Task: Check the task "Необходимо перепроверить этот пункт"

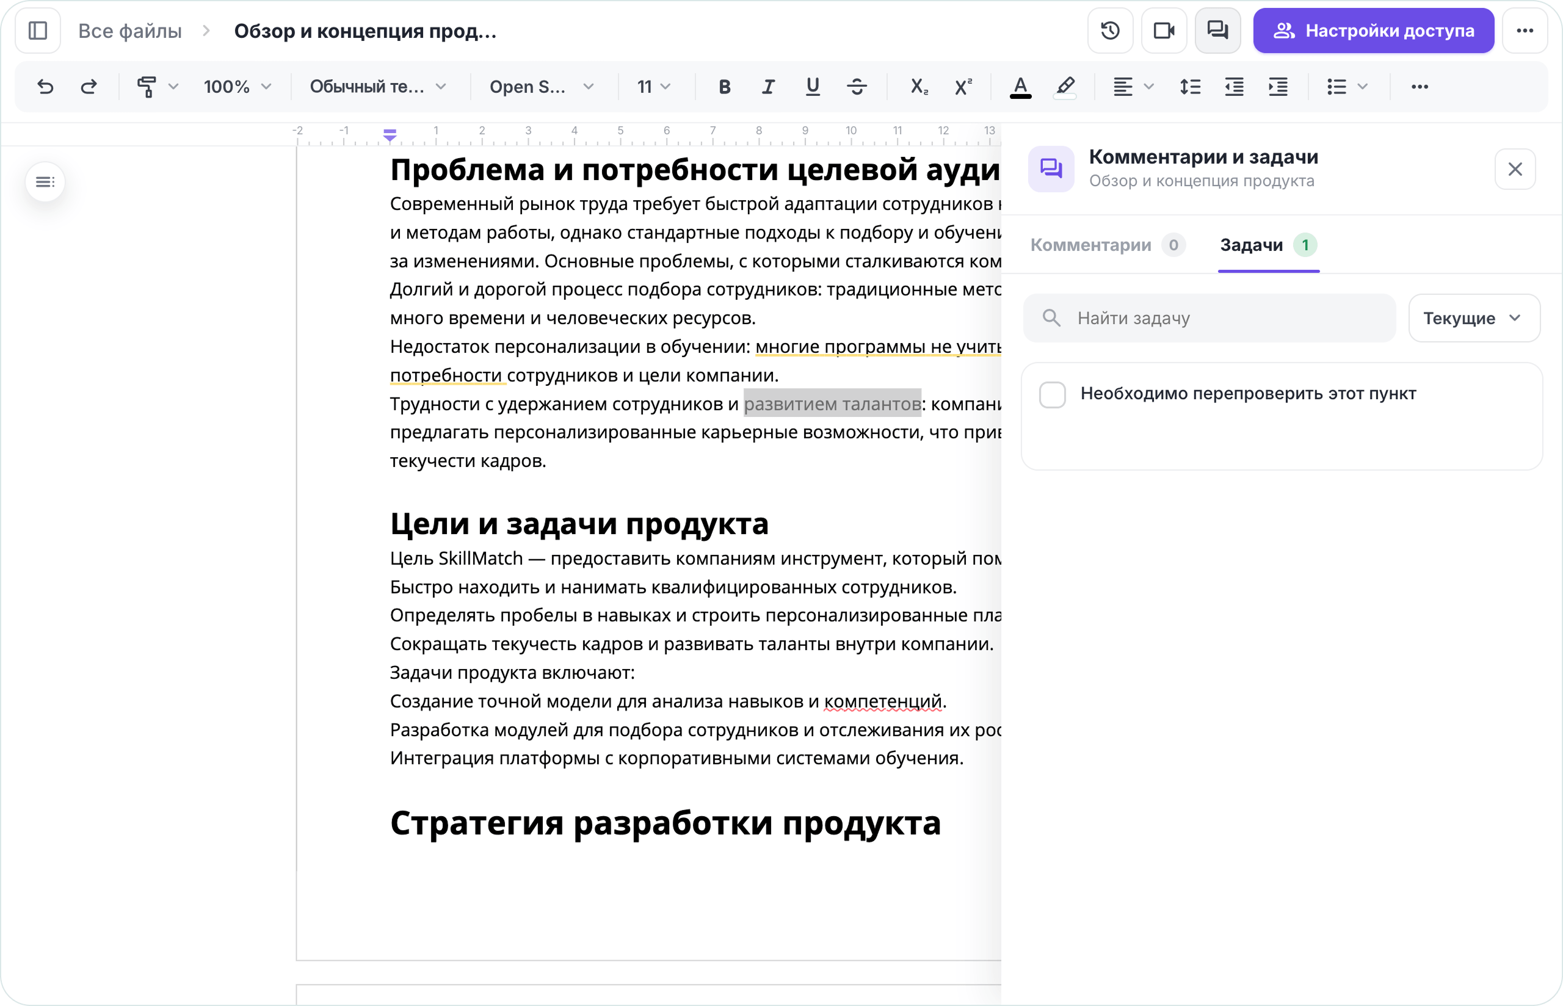Action: (x=1052, y=394)
